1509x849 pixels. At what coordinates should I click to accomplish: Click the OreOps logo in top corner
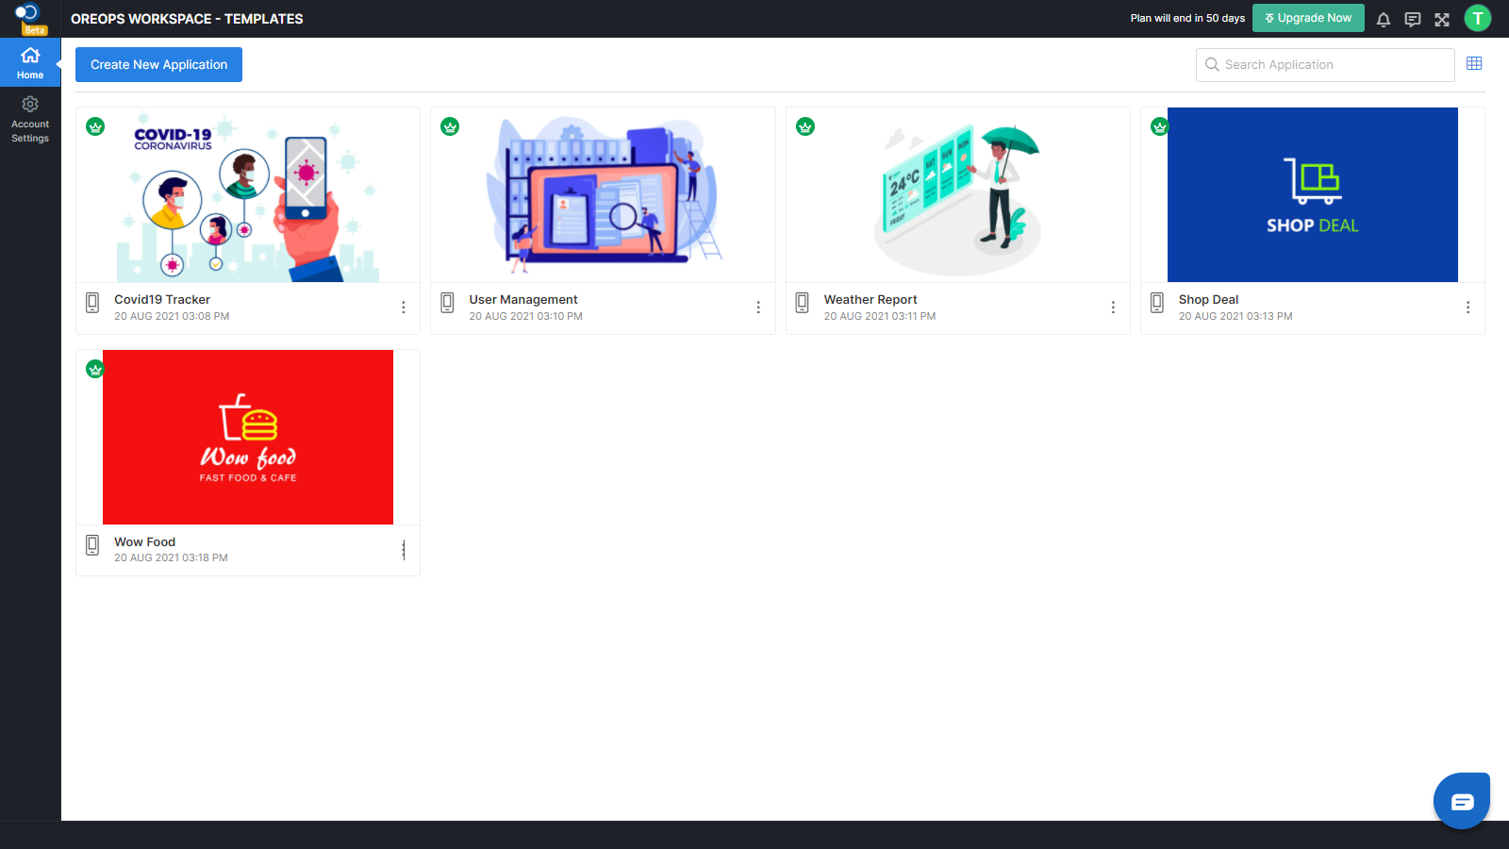pos(28,14)
